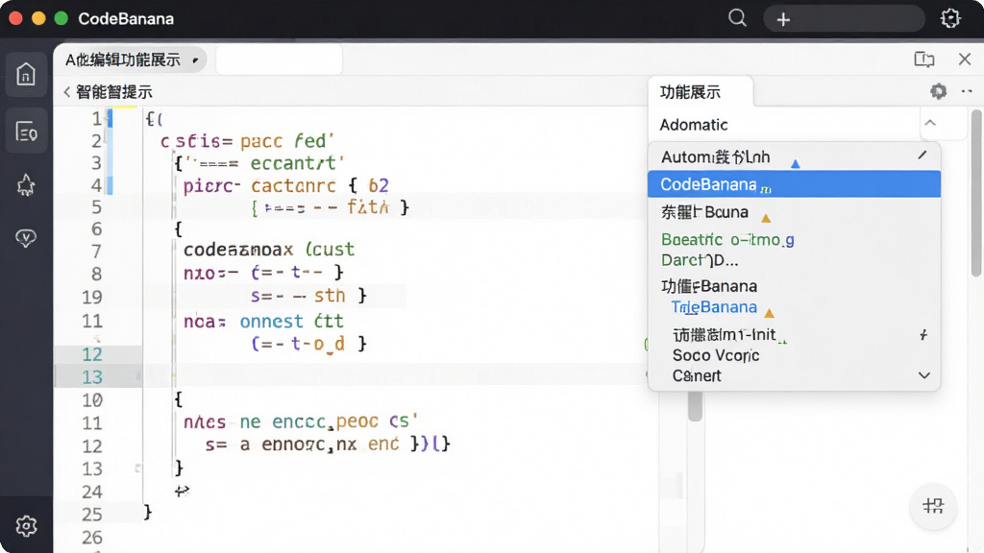Click the 'noa= onnest ctt' code line
The image size is (984, 553).
tap(263, 322)
